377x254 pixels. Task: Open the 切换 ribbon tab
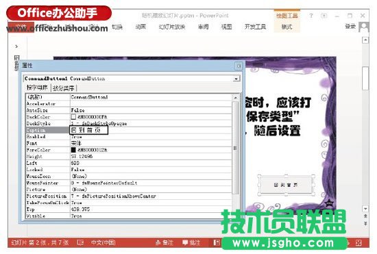point(117,27)
